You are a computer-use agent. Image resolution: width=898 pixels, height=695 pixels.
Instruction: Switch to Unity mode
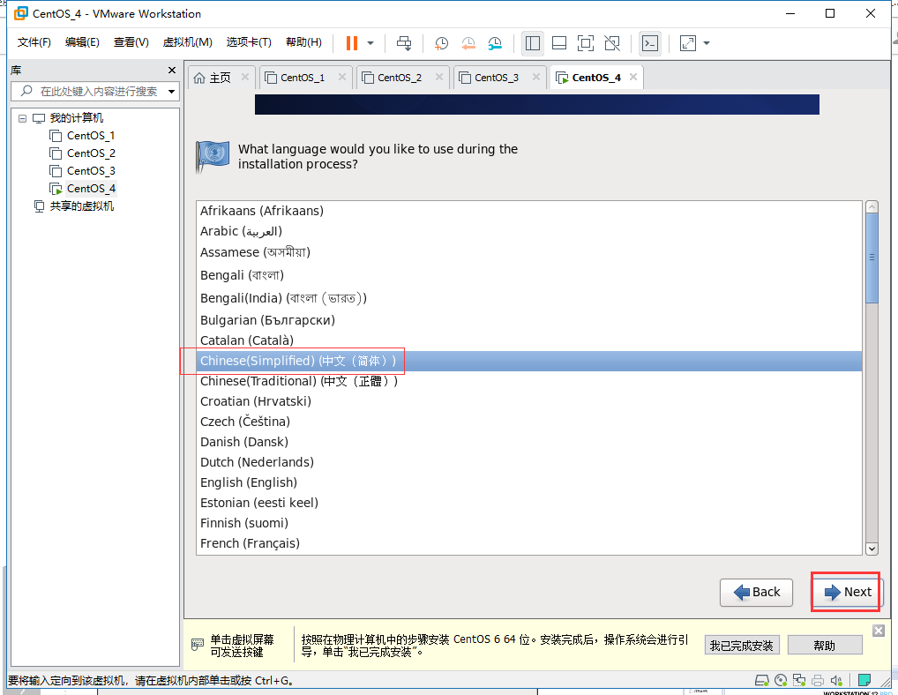click(612, 43)
